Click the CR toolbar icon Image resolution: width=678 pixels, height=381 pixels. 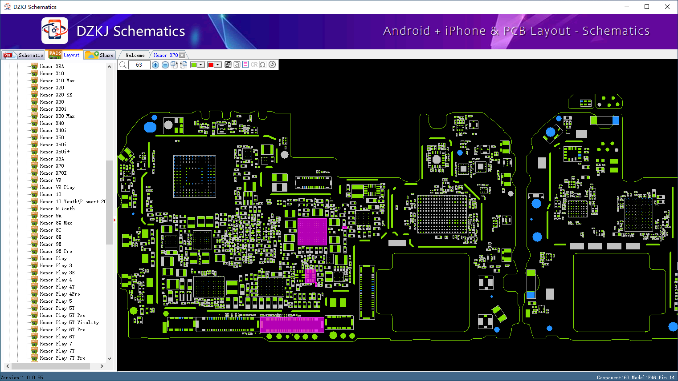point(254,64)
